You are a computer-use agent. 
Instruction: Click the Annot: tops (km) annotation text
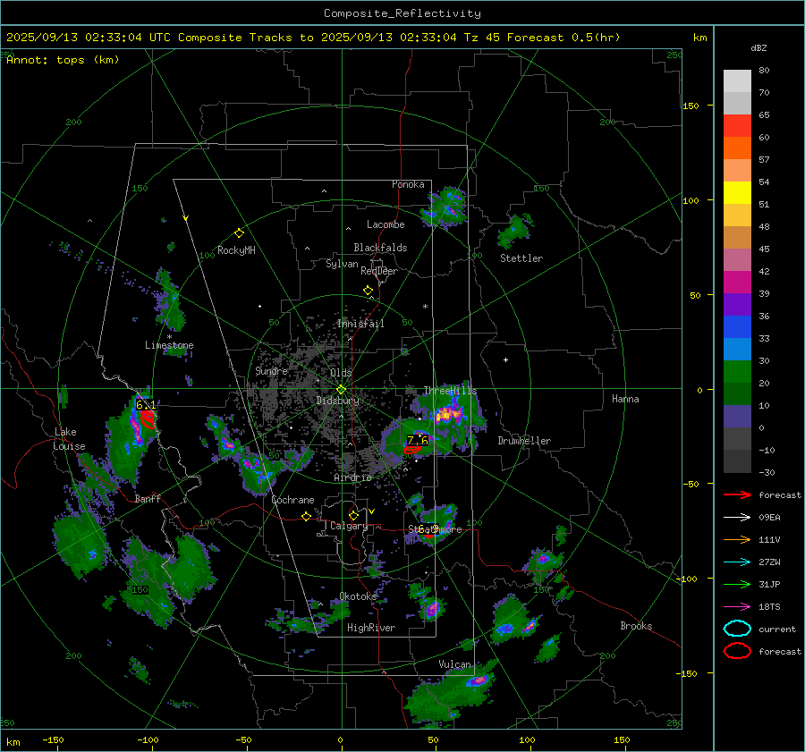[63, 60]
